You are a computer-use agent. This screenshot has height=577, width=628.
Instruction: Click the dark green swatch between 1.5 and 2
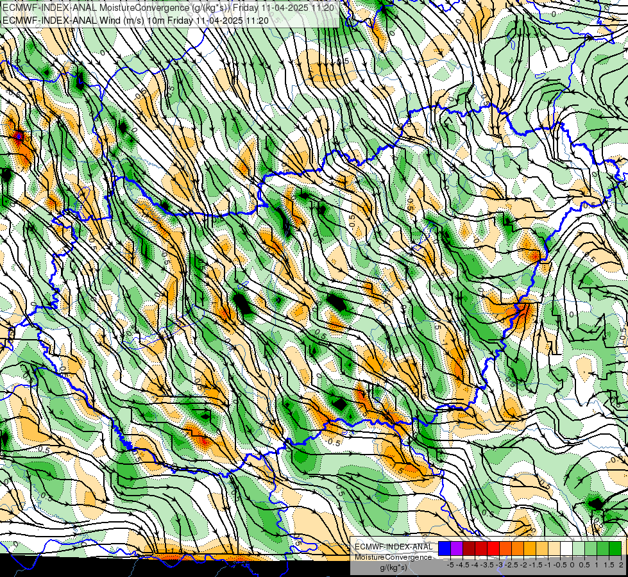click(x=615, y=548)
